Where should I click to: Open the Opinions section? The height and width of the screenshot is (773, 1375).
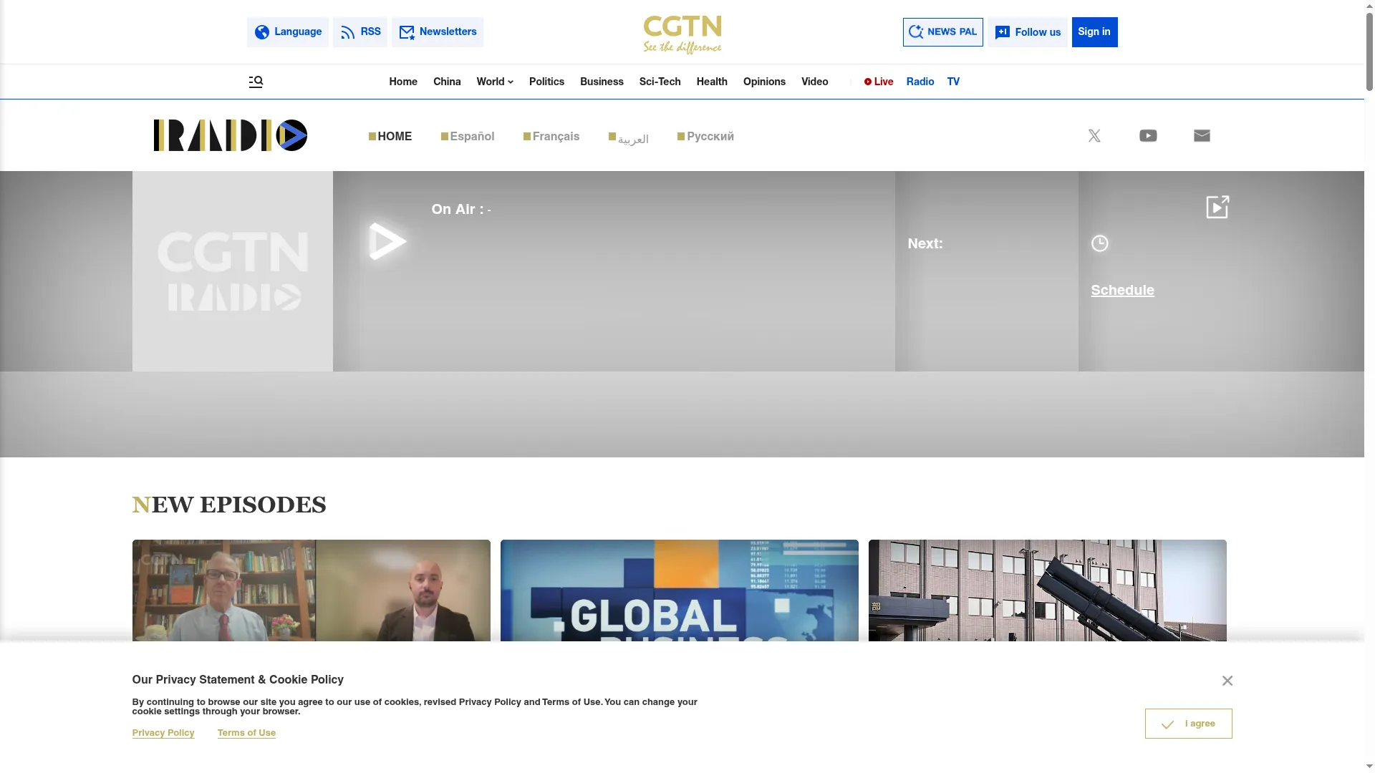coord(764,82)
